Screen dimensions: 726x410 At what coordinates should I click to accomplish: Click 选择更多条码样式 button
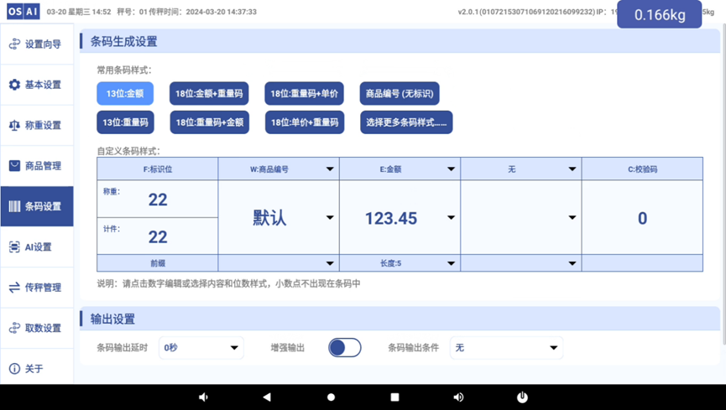click(x=406, y=122)
